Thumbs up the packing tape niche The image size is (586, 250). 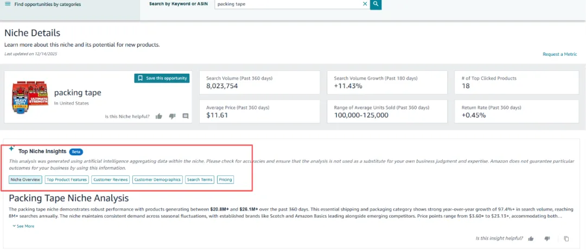(x=159, y=116)
